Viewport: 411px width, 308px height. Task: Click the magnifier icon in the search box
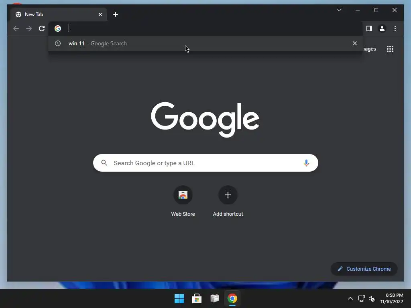104,163
